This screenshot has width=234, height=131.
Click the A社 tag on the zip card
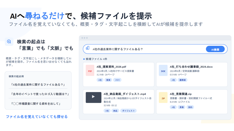173,107
